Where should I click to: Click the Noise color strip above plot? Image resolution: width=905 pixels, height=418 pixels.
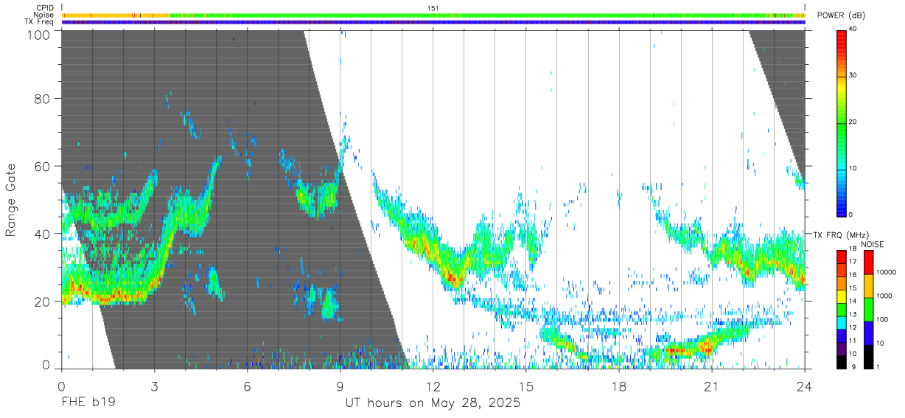[x=433, y=15]
